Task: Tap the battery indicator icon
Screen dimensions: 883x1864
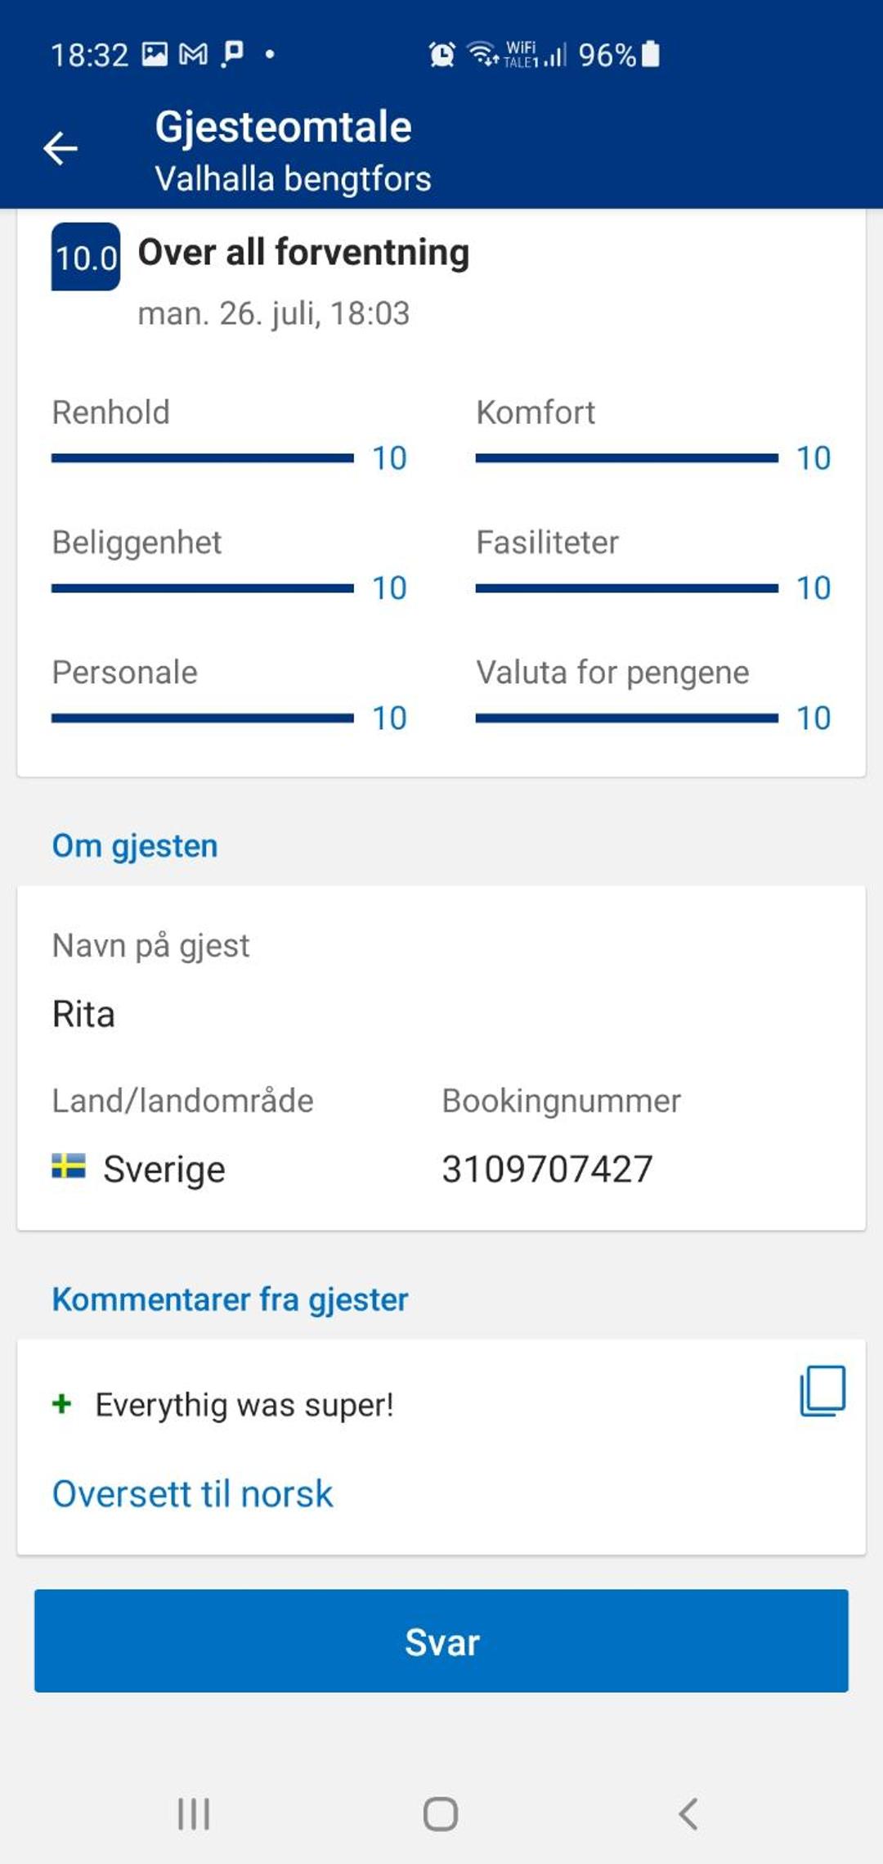Action: [x=651, y=54]
